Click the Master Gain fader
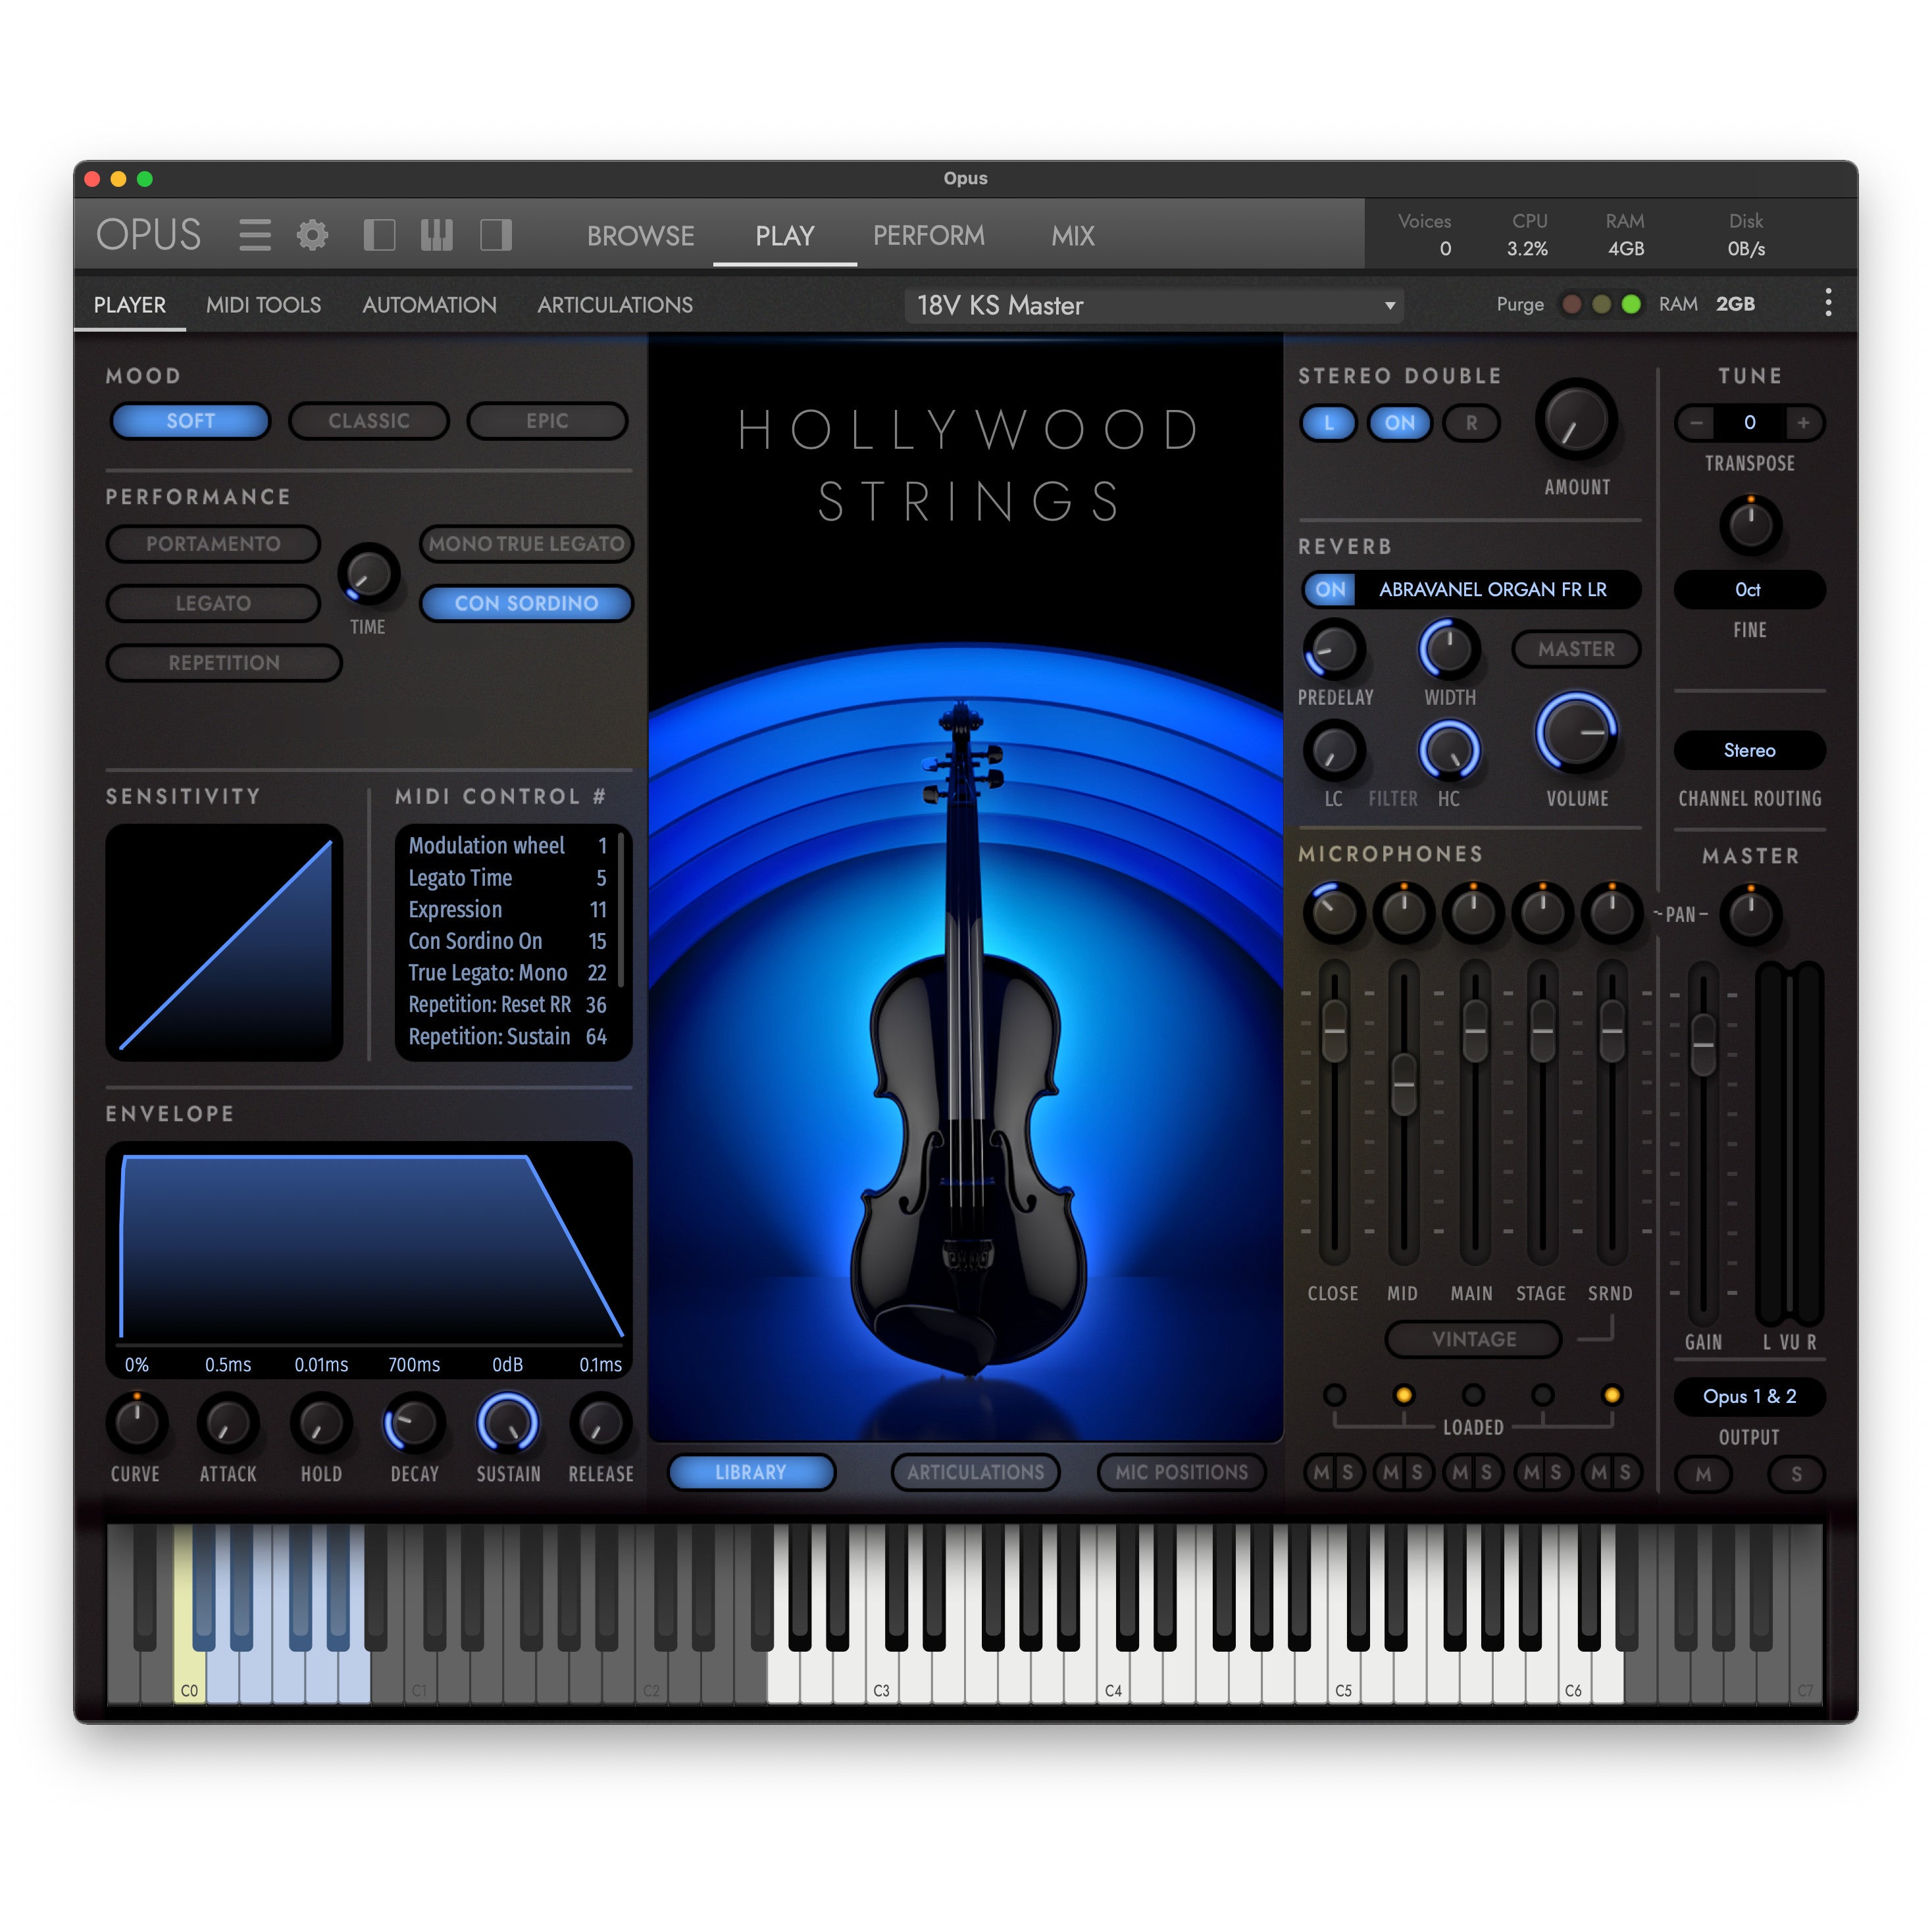 click(1703, 1045)
